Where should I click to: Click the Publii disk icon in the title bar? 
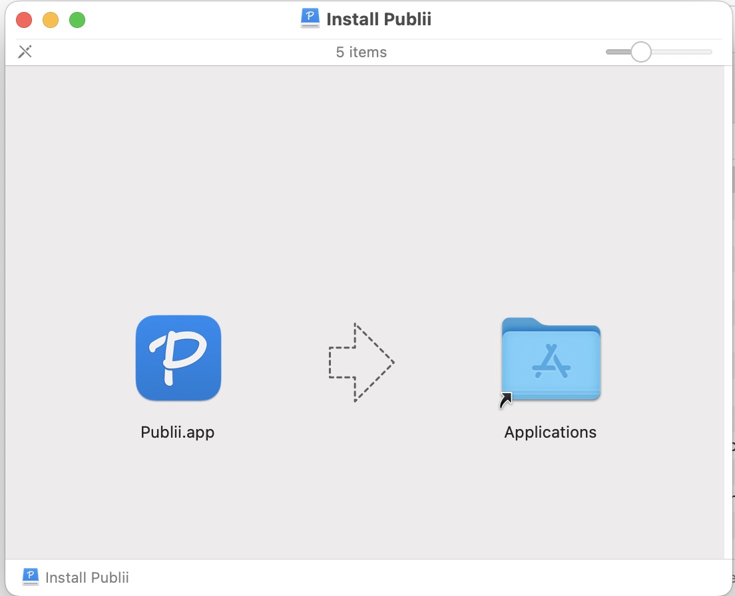pos(309,19)
